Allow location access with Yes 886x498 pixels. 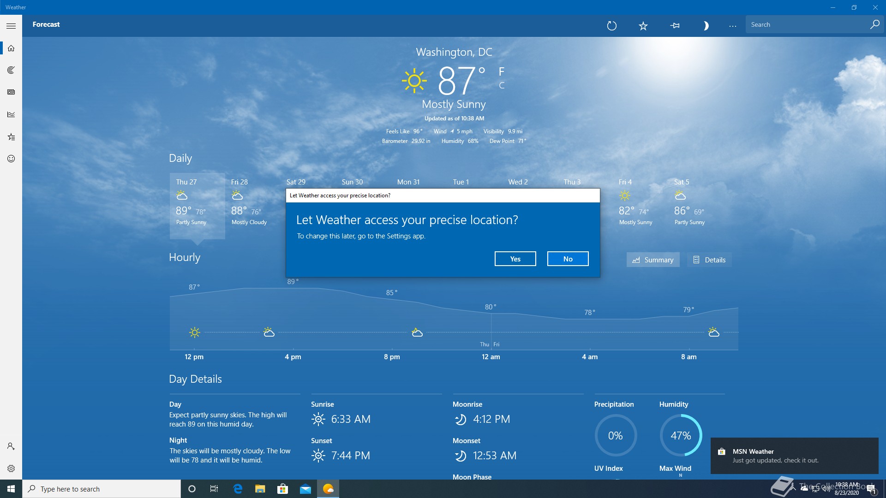tap(515, 259)
